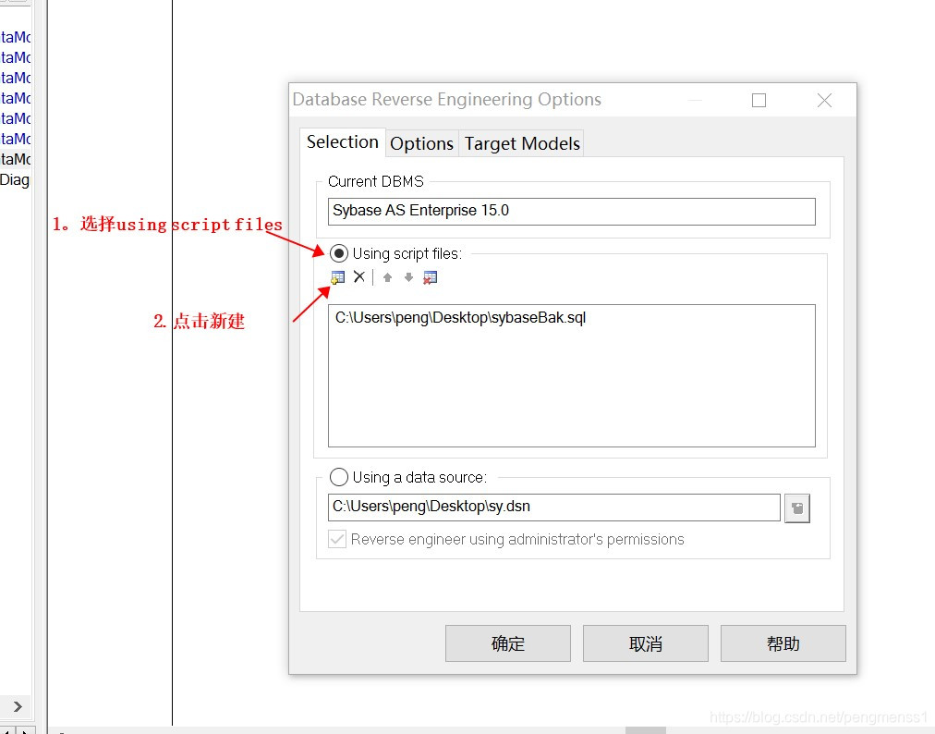
Task: Click the 确定 button
Action: (x=507, y=643)
